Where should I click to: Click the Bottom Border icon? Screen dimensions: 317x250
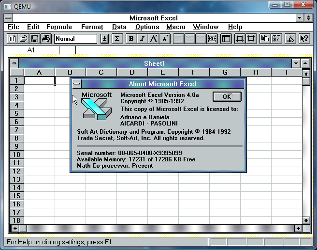[251, 39]
